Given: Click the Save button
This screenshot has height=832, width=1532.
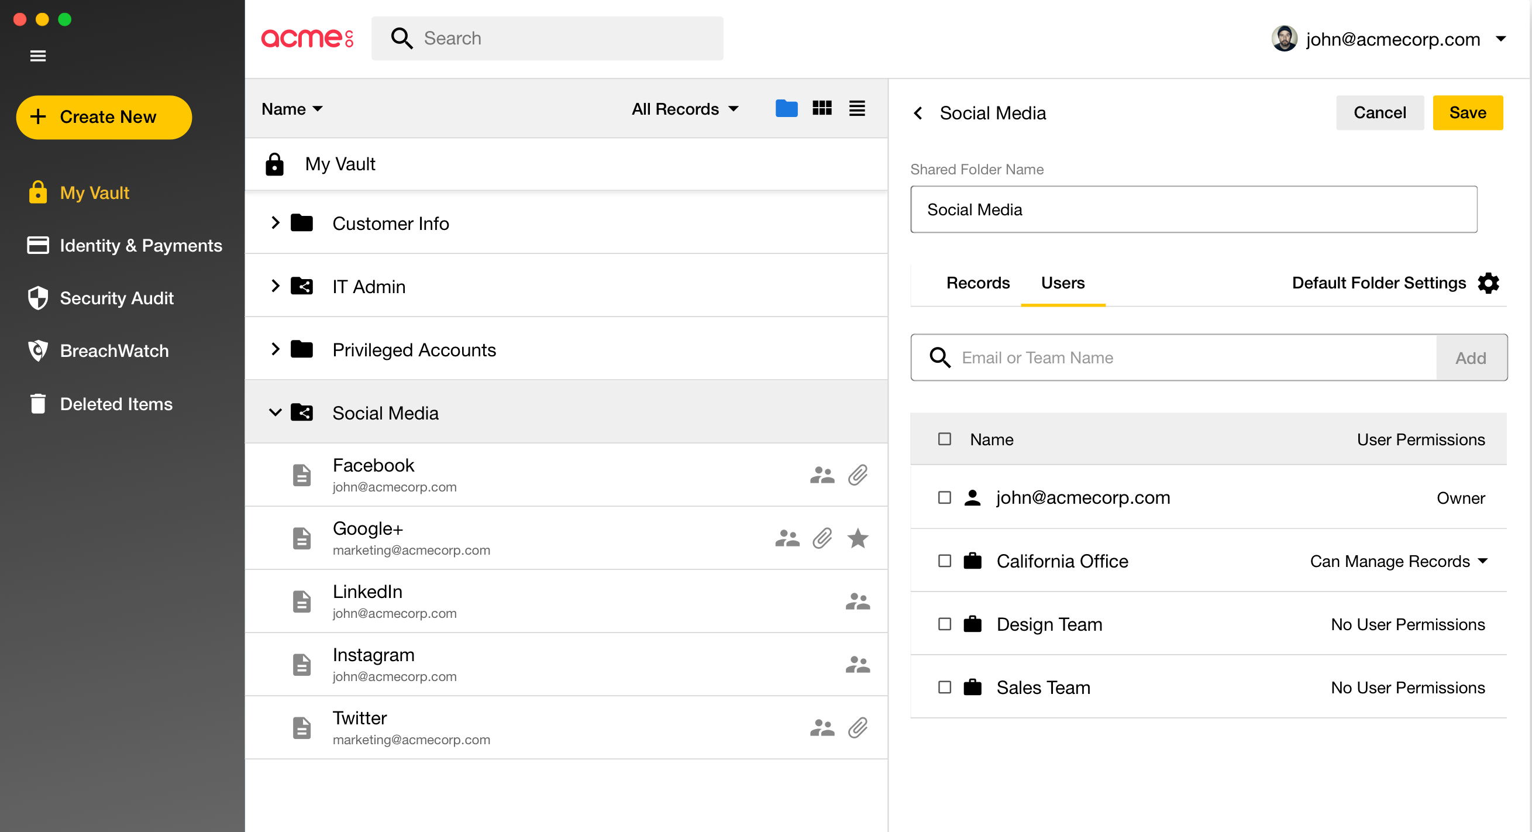Looking at the screenshot, I should (1467, 112).
